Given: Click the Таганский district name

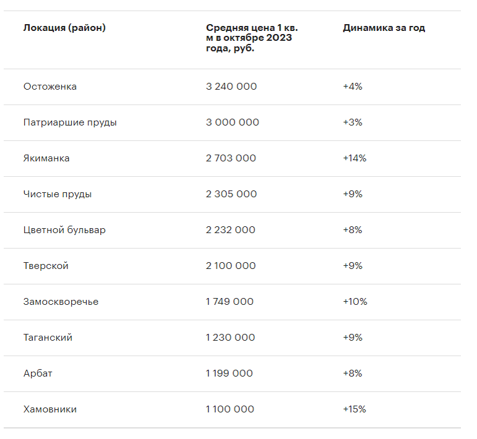Looking at the screenshot, I should click(x=48, y=338).
